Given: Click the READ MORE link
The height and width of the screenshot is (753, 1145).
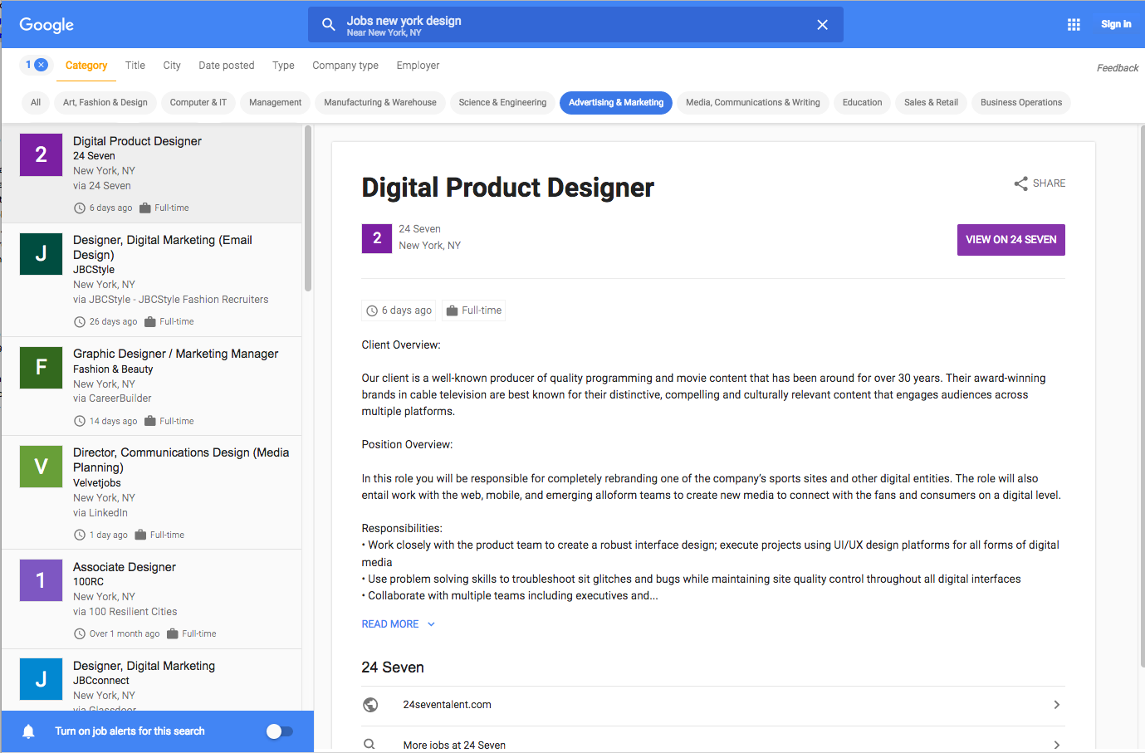Looking at the screenshot, I should click(x=390, y=624).
